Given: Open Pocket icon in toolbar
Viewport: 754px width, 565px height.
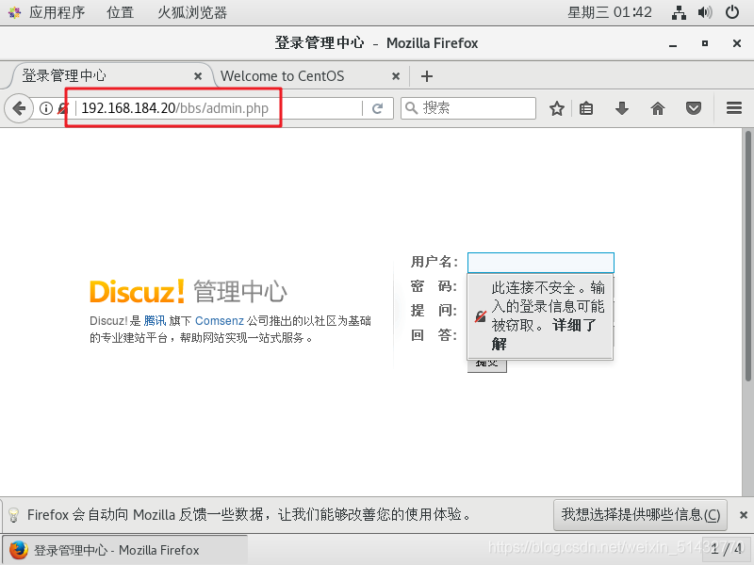Looking at the screenshot, I should point(694,108).
